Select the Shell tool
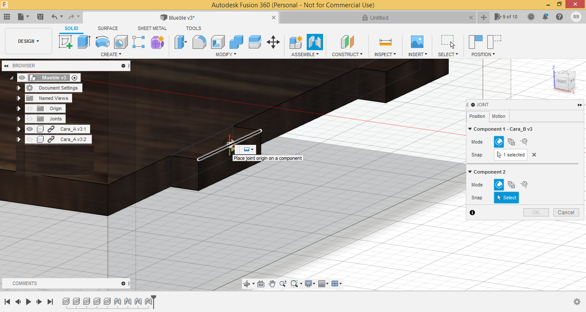This screenshot has height=312, width=586. pyautogui.click(x=218, y=42)
